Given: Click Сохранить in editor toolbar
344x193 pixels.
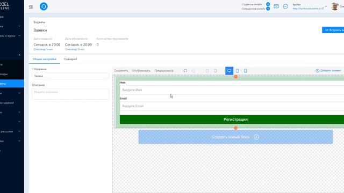Looking at the screenshot, I should point(121,71).
